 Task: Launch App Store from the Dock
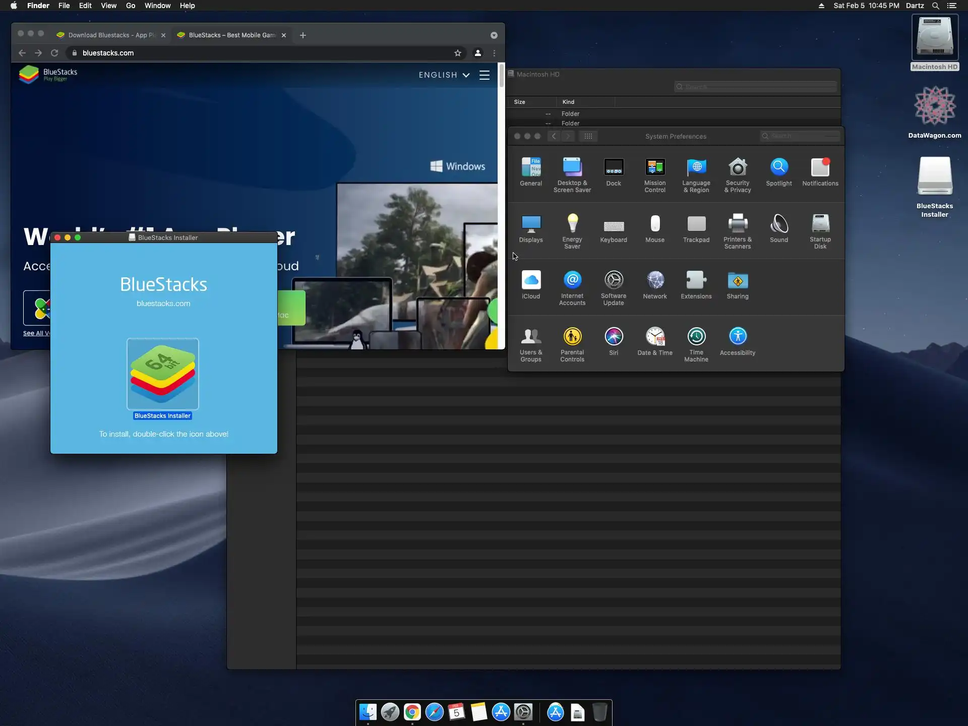[501, 712]
